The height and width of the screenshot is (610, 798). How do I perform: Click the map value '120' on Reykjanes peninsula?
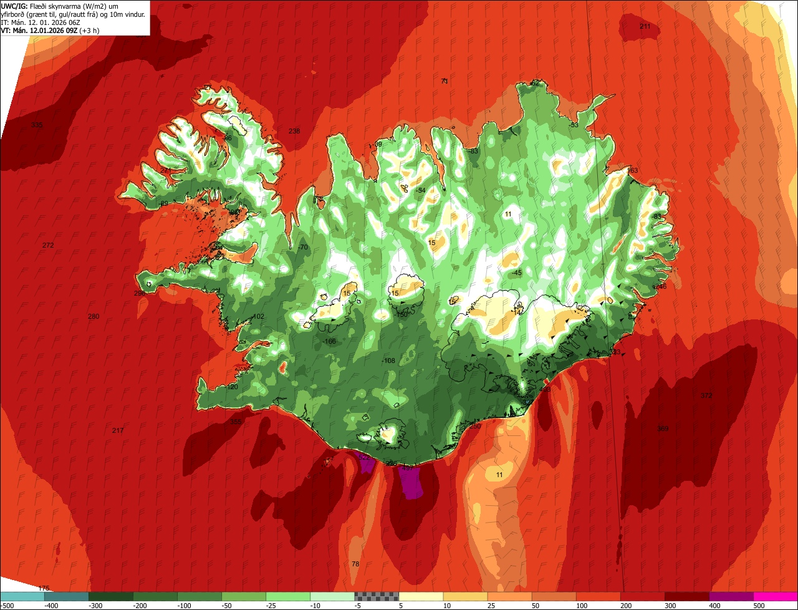point(233,387)
